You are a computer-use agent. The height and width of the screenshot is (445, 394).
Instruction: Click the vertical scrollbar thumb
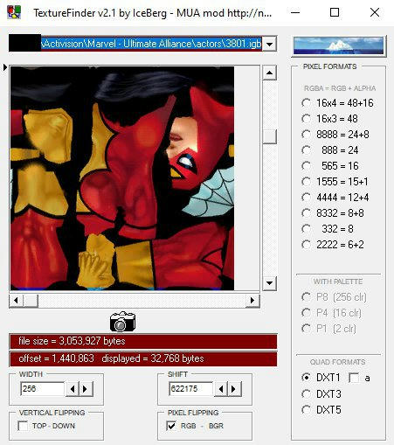pos(269,136)
